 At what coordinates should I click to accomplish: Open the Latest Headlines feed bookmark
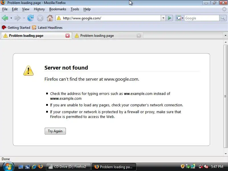(x=47, y=27)
